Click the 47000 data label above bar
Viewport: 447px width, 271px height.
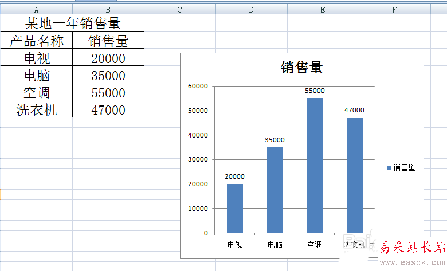click(354, 110)
